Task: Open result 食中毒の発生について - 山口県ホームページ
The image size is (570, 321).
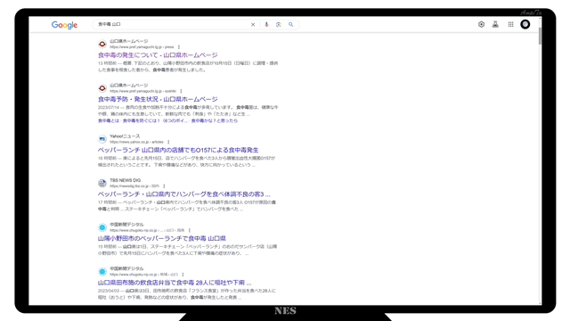Action: click(158, 55)
